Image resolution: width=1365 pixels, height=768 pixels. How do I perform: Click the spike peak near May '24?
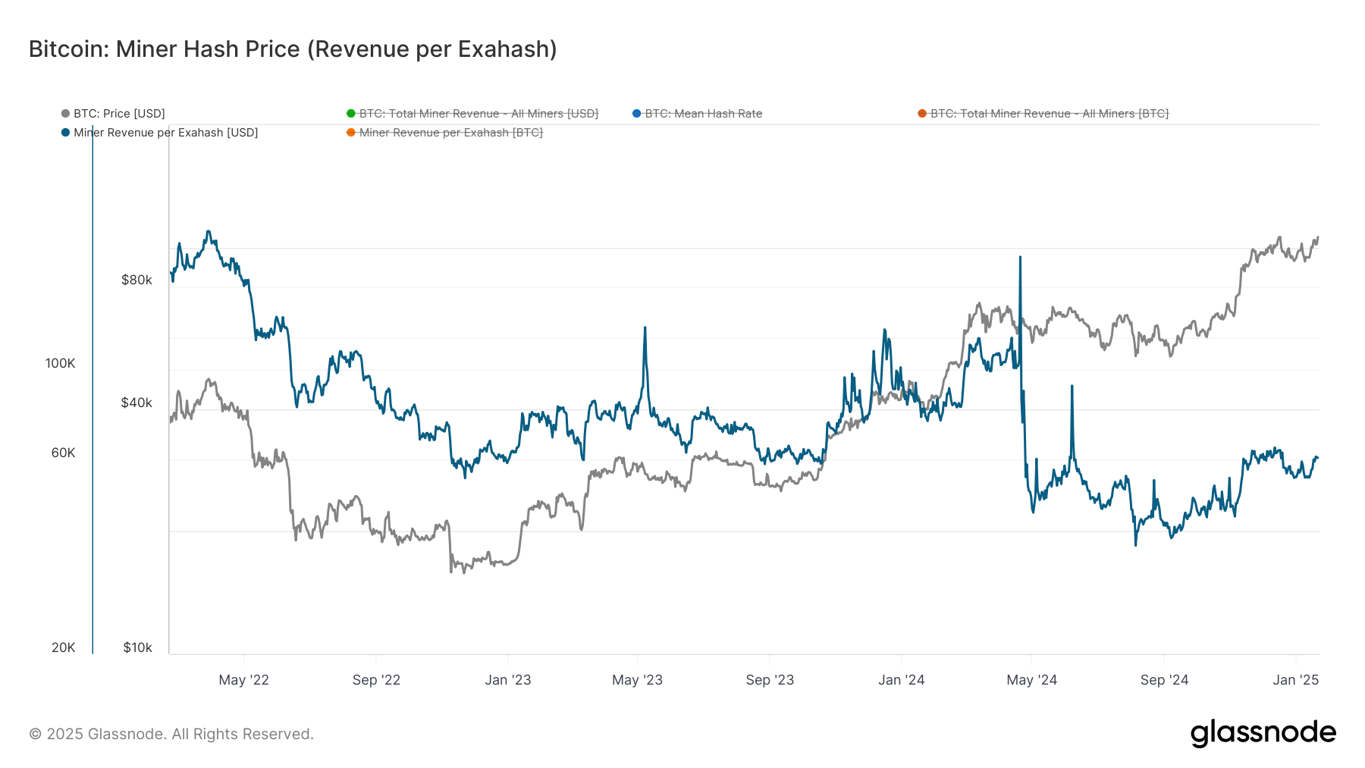point(1019,259)
